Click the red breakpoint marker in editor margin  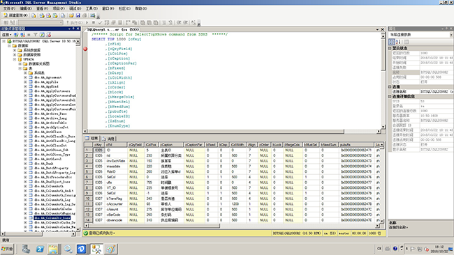tap(85, 49)
